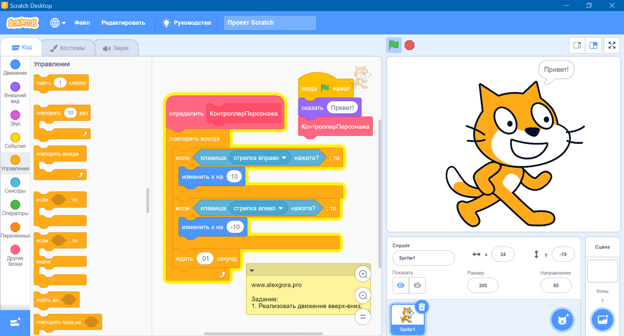Select the Движение block category
This screenshot has height=336, width=624.
pyautogui.click(x=15, y=67)
